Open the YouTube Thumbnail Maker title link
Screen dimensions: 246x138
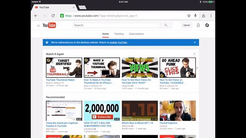pos(60,80)
